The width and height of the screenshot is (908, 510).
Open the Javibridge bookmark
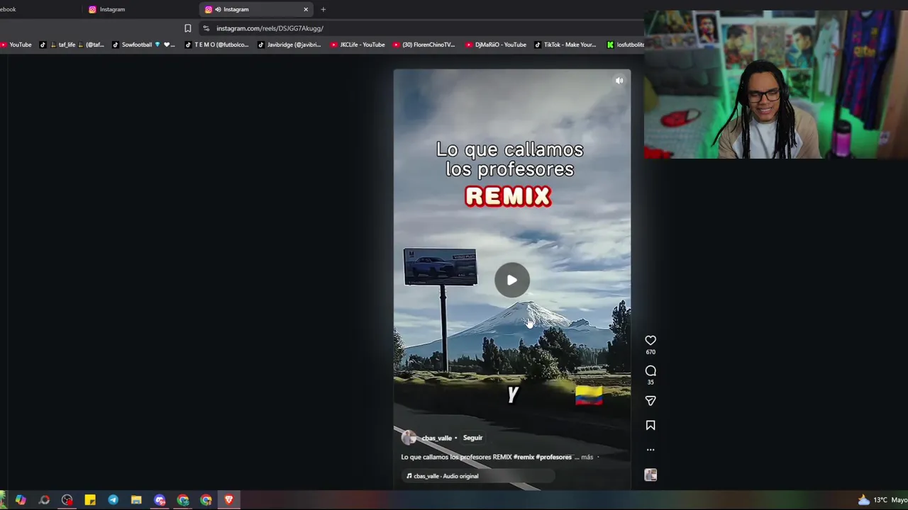(x=289, y=45)
